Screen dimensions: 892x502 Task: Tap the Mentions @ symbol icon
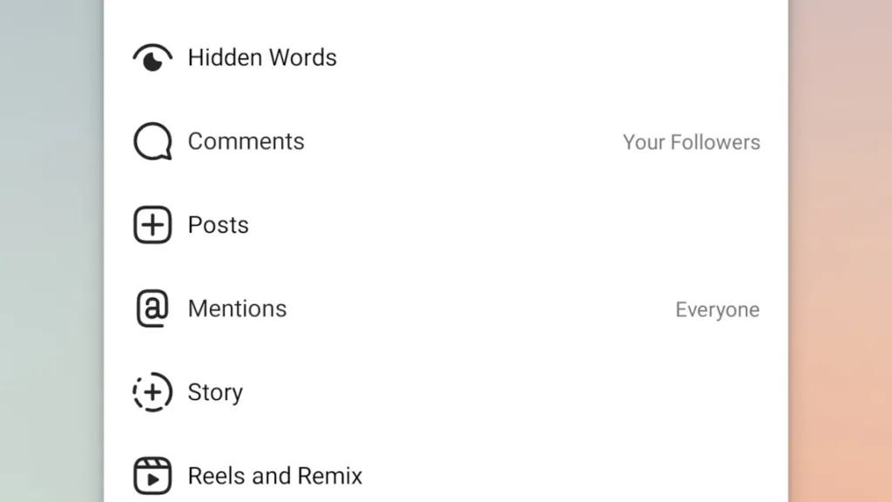(x=152, y=309)
